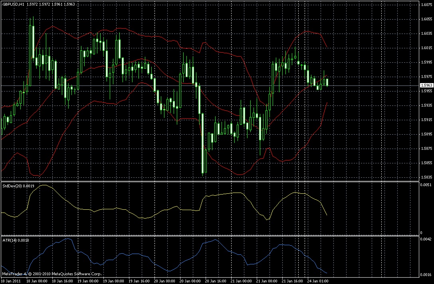
Task: Click the 1.5835 price axis label
Action: [426, 177]
